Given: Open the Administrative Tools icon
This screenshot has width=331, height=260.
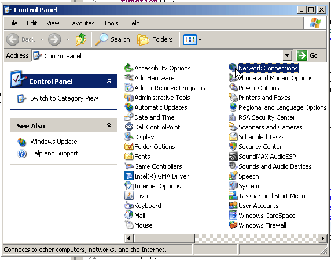Looking at the screenshot, I should click(x=128, y=98).
